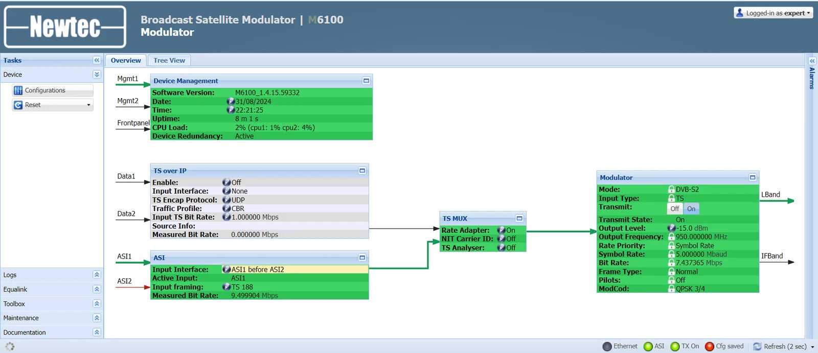Edit ASI1 before ASI2 input interface
The image size is (818, 353).
pos(226,269)
